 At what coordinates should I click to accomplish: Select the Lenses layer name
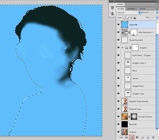tap(135, 78)
